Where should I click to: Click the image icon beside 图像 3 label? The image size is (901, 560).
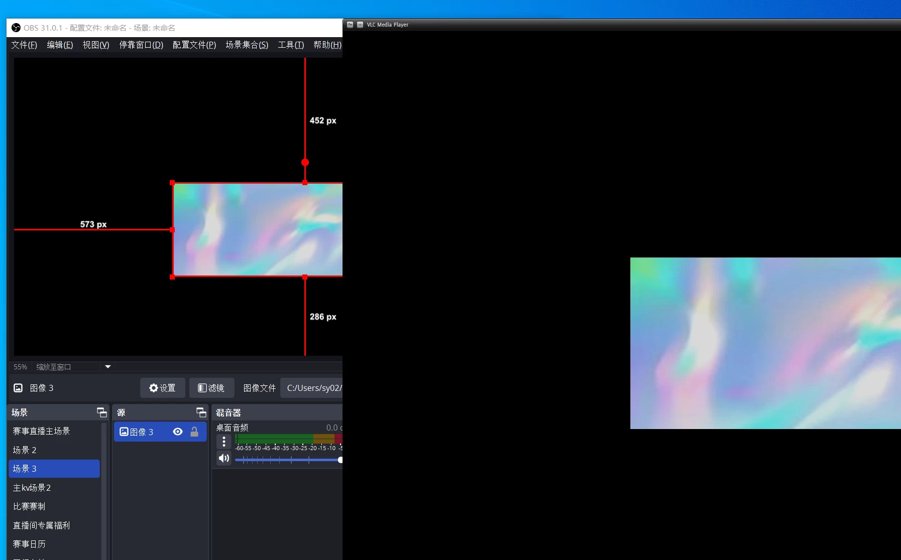point(18,388)
